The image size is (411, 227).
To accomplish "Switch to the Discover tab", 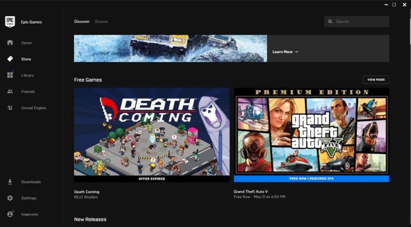I will [x=82, y=21].
